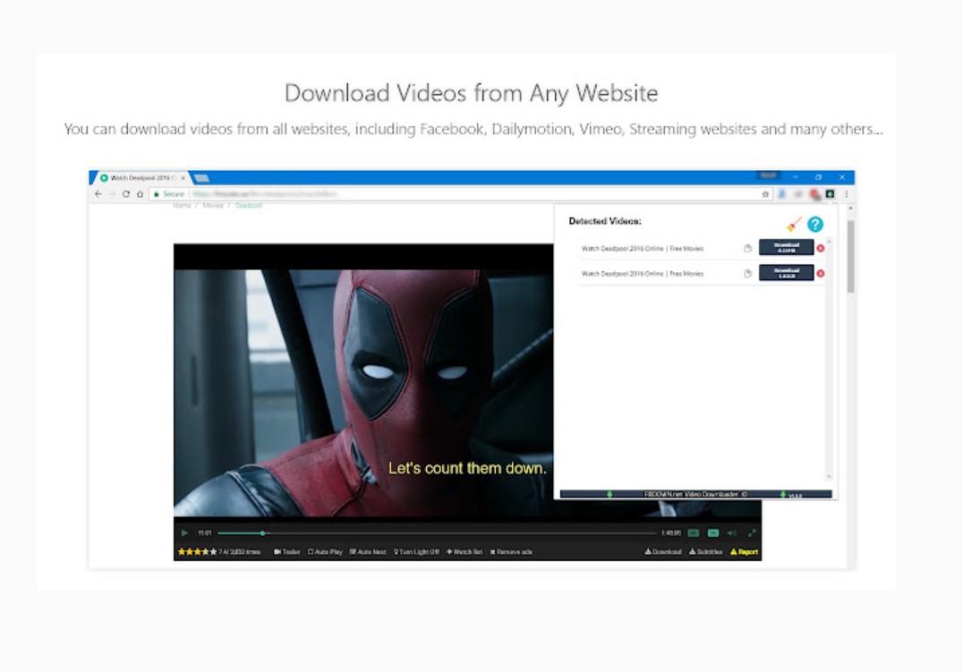This screenshot has width=963, height=672.
Task: Click the Deadpool breadcrumb link
Action: [x=248, y=205]
